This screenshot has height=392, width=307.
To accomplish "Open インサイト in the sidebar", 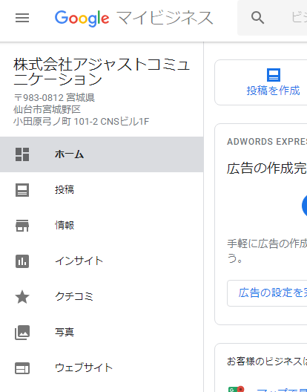I will point(102,261).
